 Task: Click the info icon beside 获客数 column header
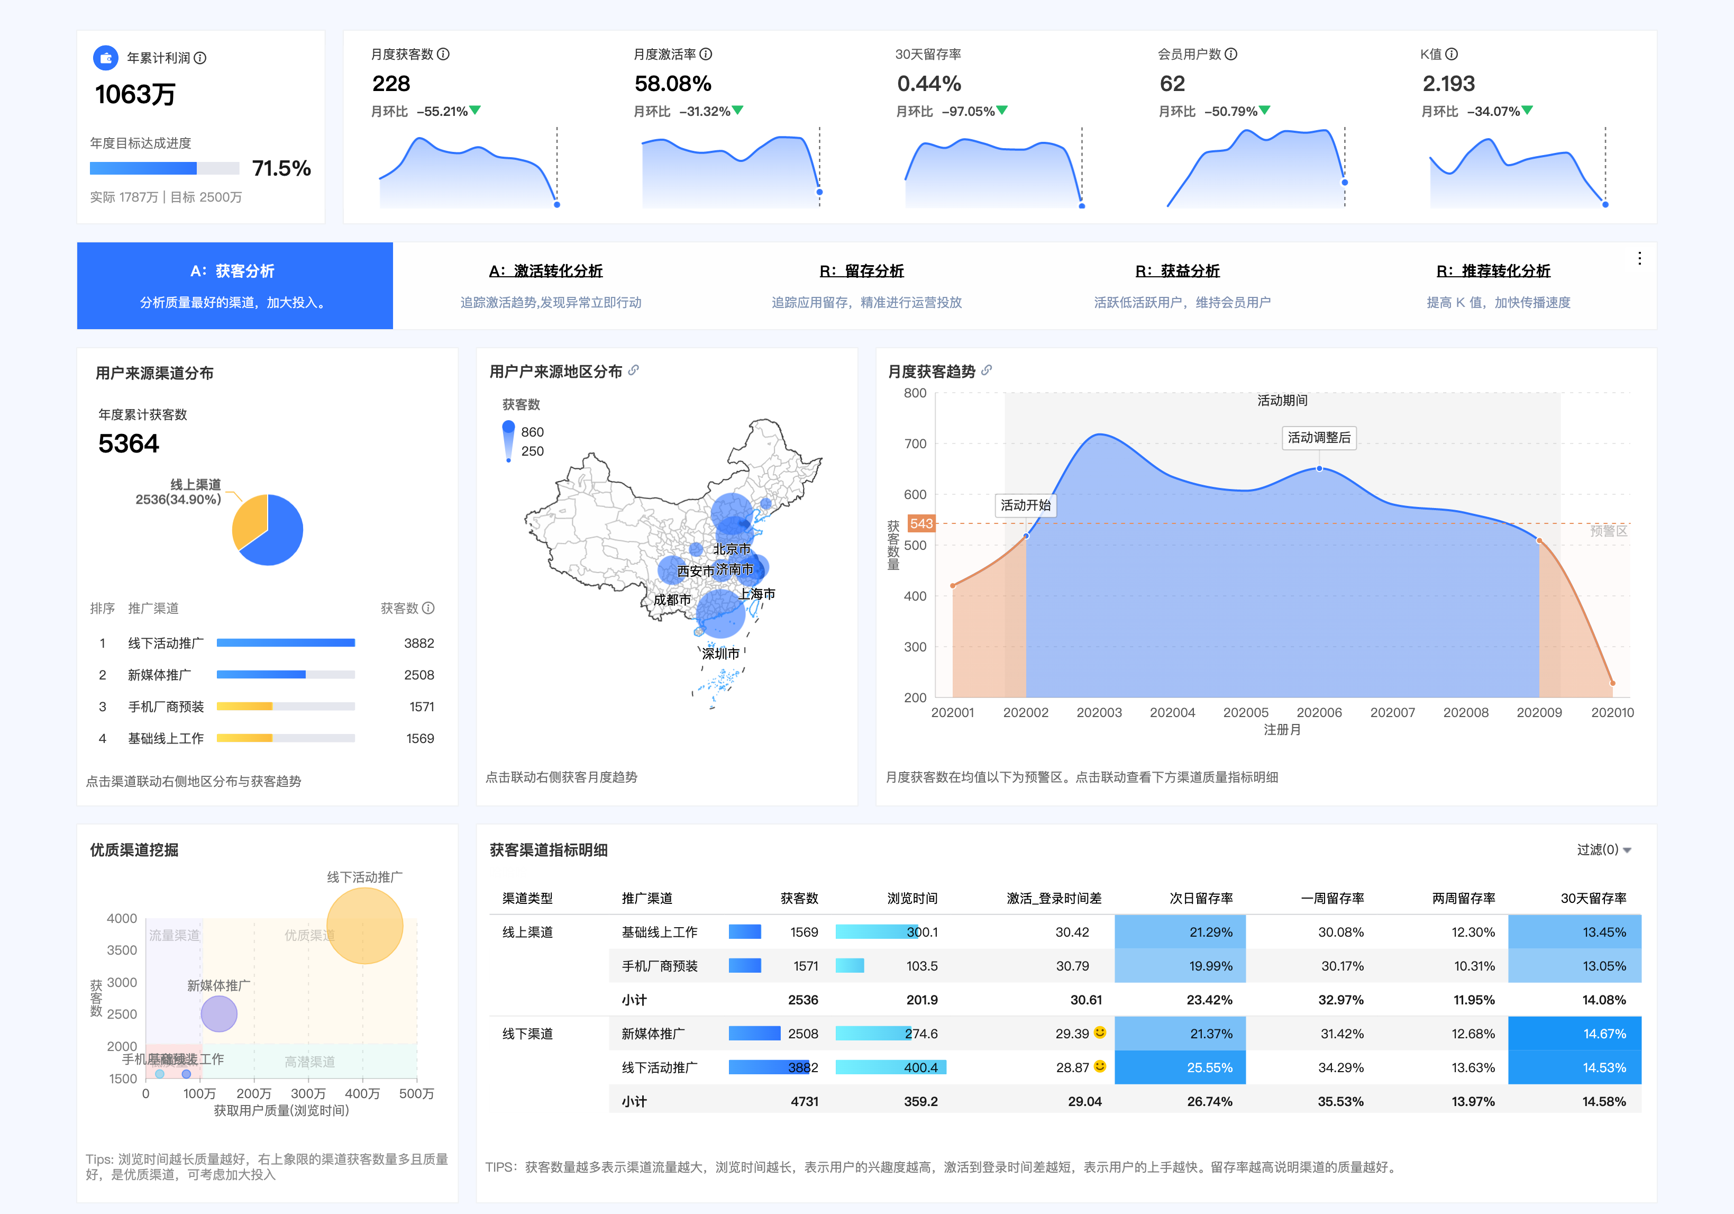tap(428, 608)
